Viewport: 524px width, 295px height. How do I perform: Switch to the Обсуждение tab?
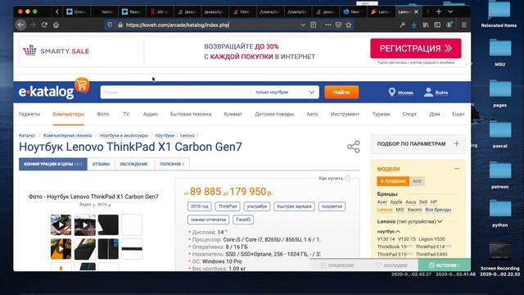(133, 164)
